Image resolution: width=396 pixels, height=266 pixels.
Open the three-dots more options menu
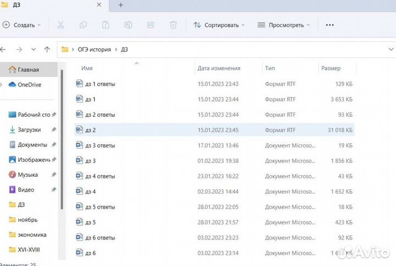(x=330, y=25)
